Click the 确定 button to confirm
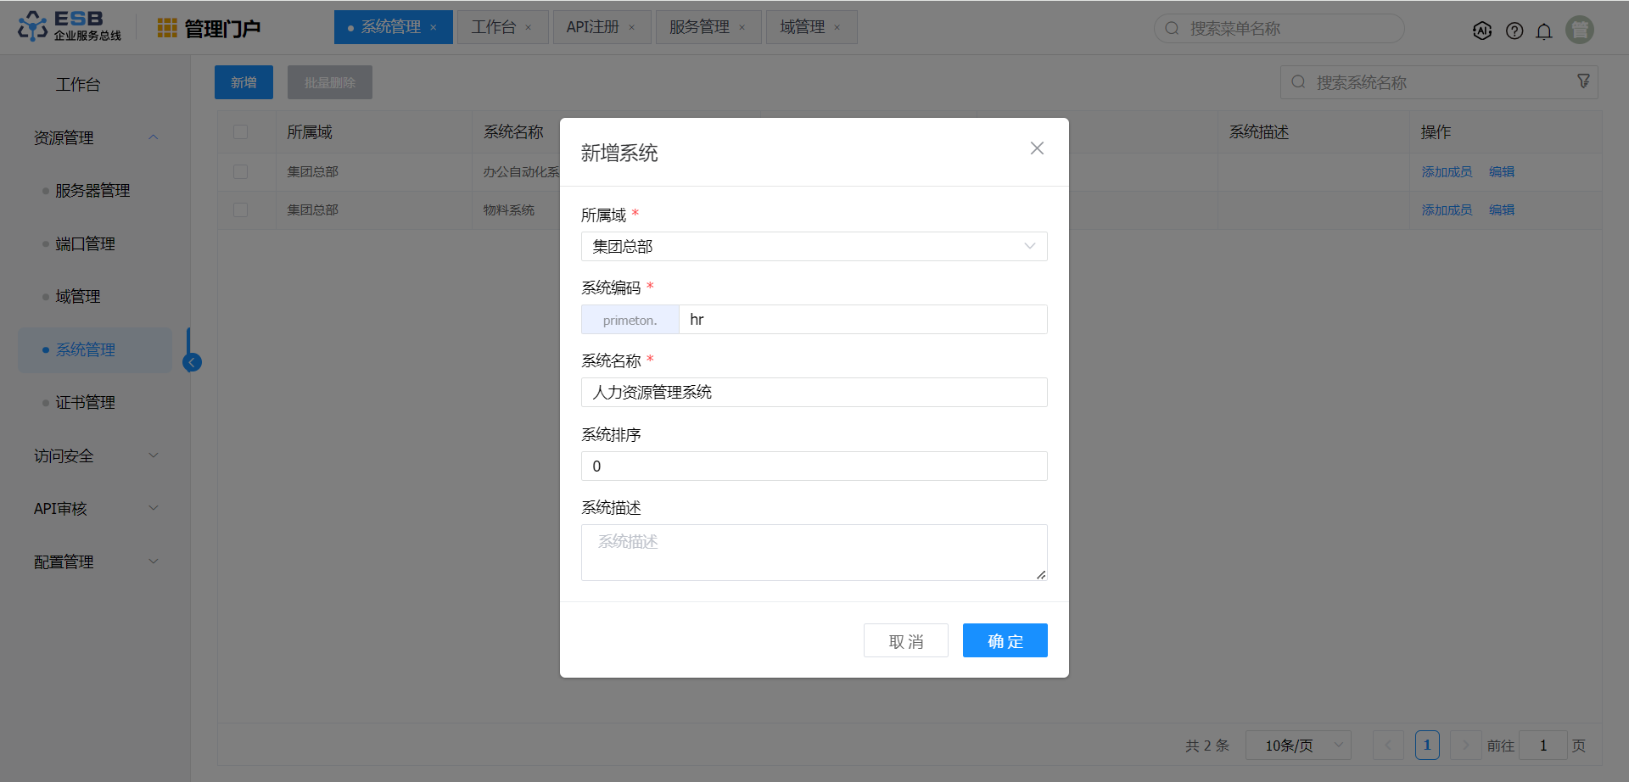1629x782 pixels. 1005,641
